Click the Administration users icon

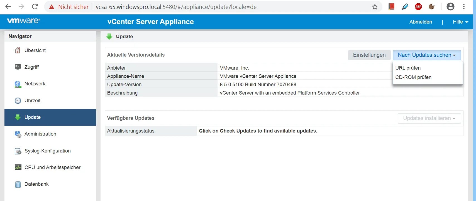click(18, 134)
